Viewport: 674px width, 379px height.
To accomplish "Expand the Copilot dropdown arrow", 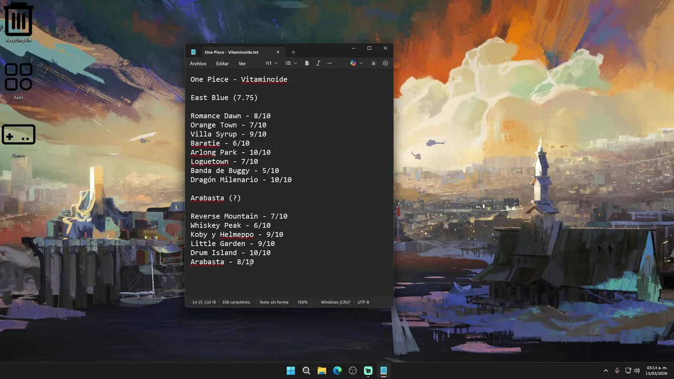I will pyautogui.click(x=361, y=63).
